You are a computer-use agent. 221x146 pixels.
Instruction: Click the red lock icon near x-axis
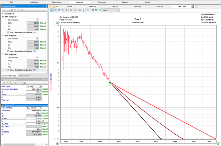pyautogui.click(x=58, y=144)
